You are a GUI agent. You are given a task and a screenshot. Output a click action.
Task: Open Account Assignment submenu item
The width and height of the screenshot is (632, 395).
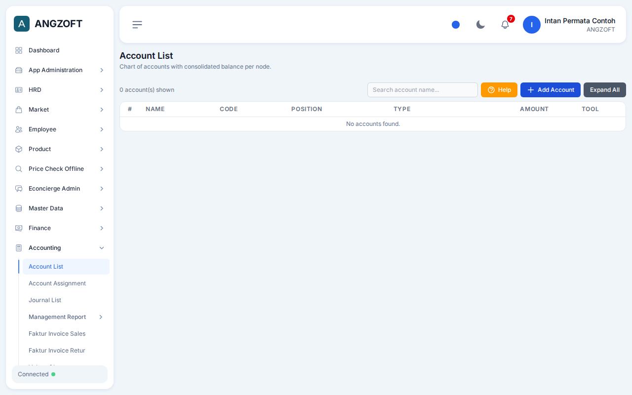pos(66,283)
